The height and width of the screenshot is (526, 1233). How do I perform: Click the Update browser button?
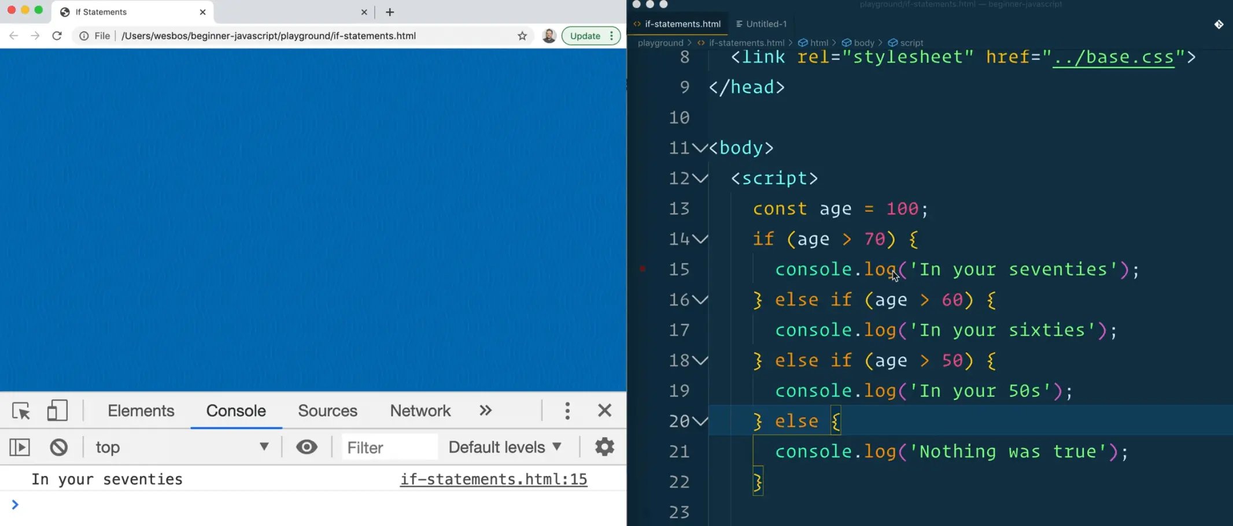point(585,35)
